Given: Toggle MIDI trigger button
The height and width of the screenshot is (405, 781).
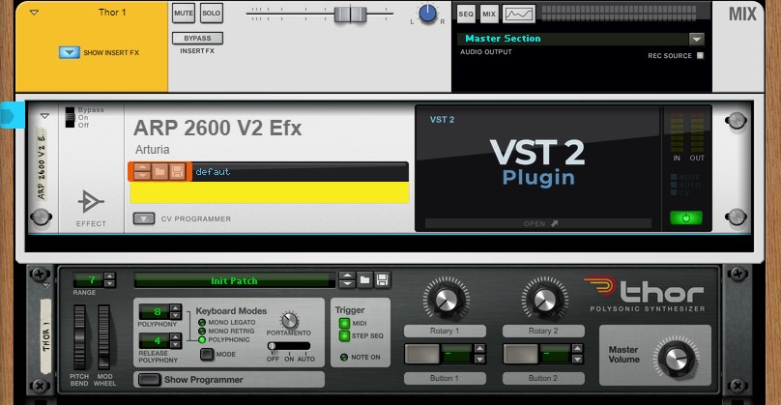Looking at the screenshot, I should click(344, 323).
